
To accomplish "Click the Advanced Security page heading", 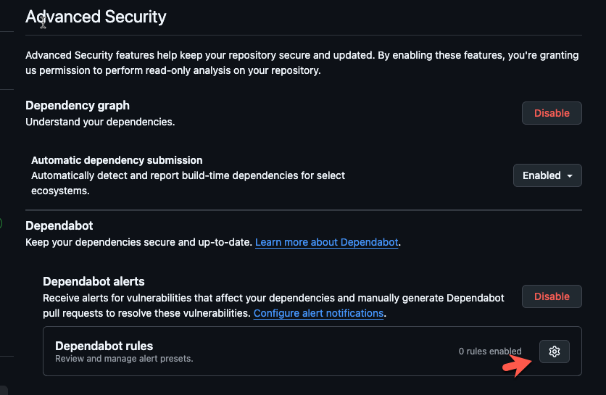I will point(96,17).
